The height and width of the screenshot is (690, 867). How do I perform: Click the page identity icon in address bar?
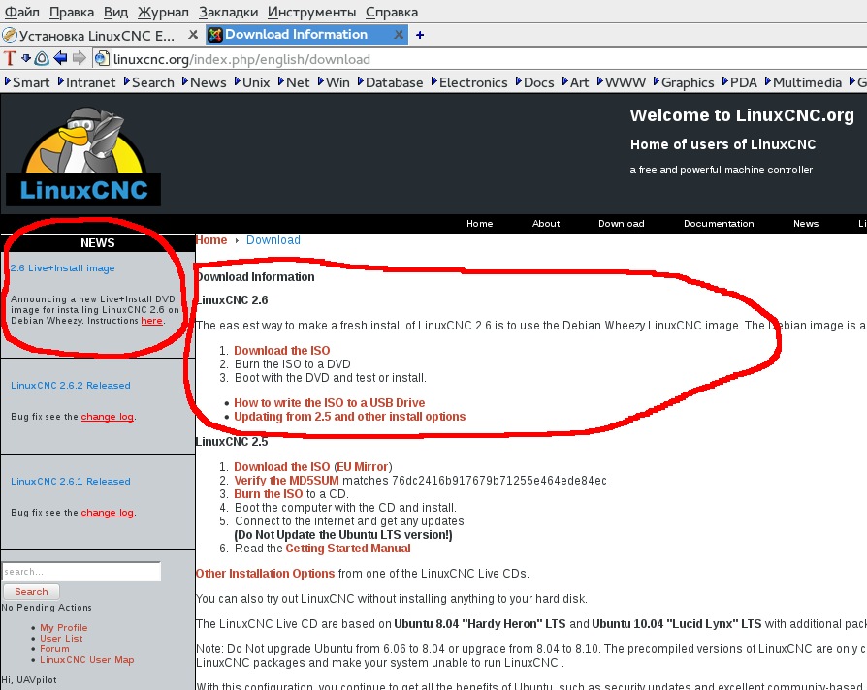101,58
